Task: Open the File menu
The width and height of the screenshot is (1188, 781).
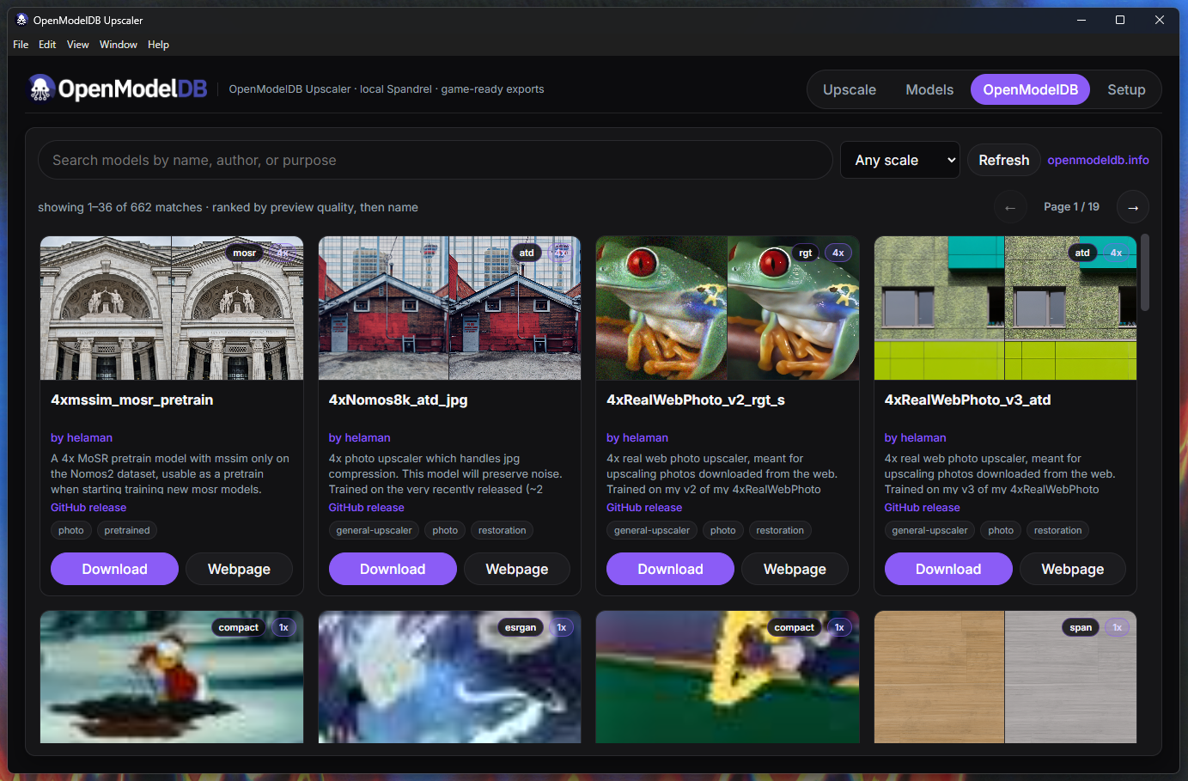Action: (21, 45)
